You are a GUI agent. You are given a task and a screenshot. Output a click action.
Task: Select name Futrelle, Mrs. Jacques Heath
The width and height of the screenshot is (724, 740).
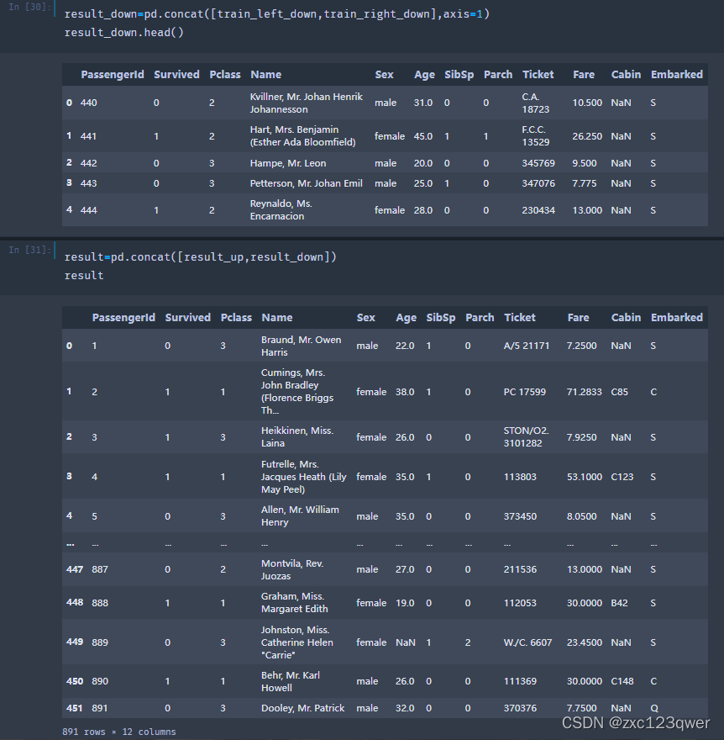(x=303, y=477)
